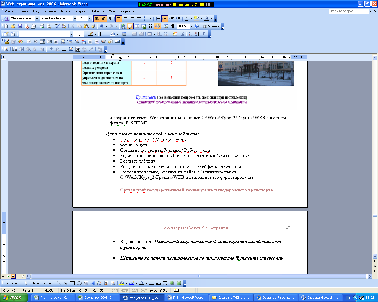
Task: Run spelling and grammar check
Action: click(x=57, y=26)
